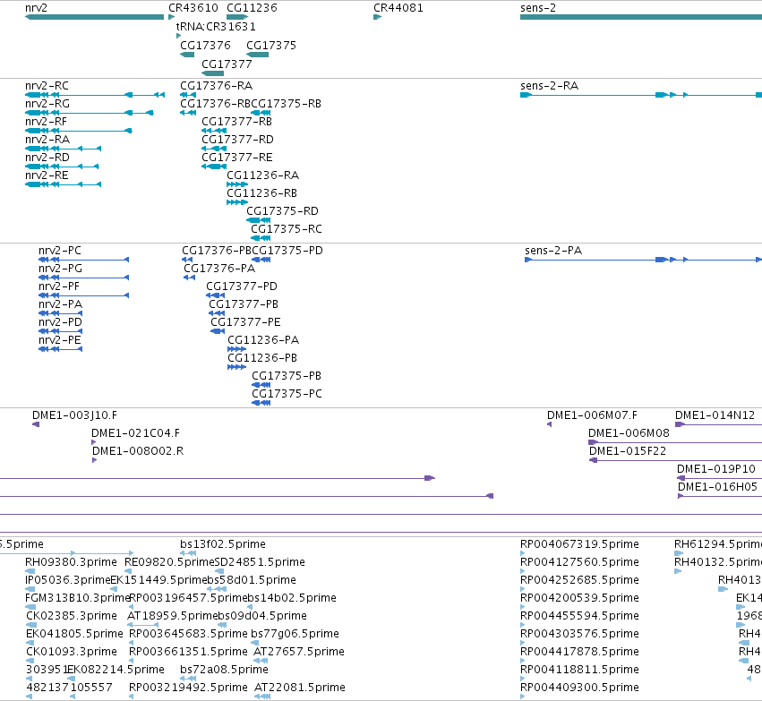Select the RH09380.3prime EST
The image size is (762, 701).
point(71,562)
